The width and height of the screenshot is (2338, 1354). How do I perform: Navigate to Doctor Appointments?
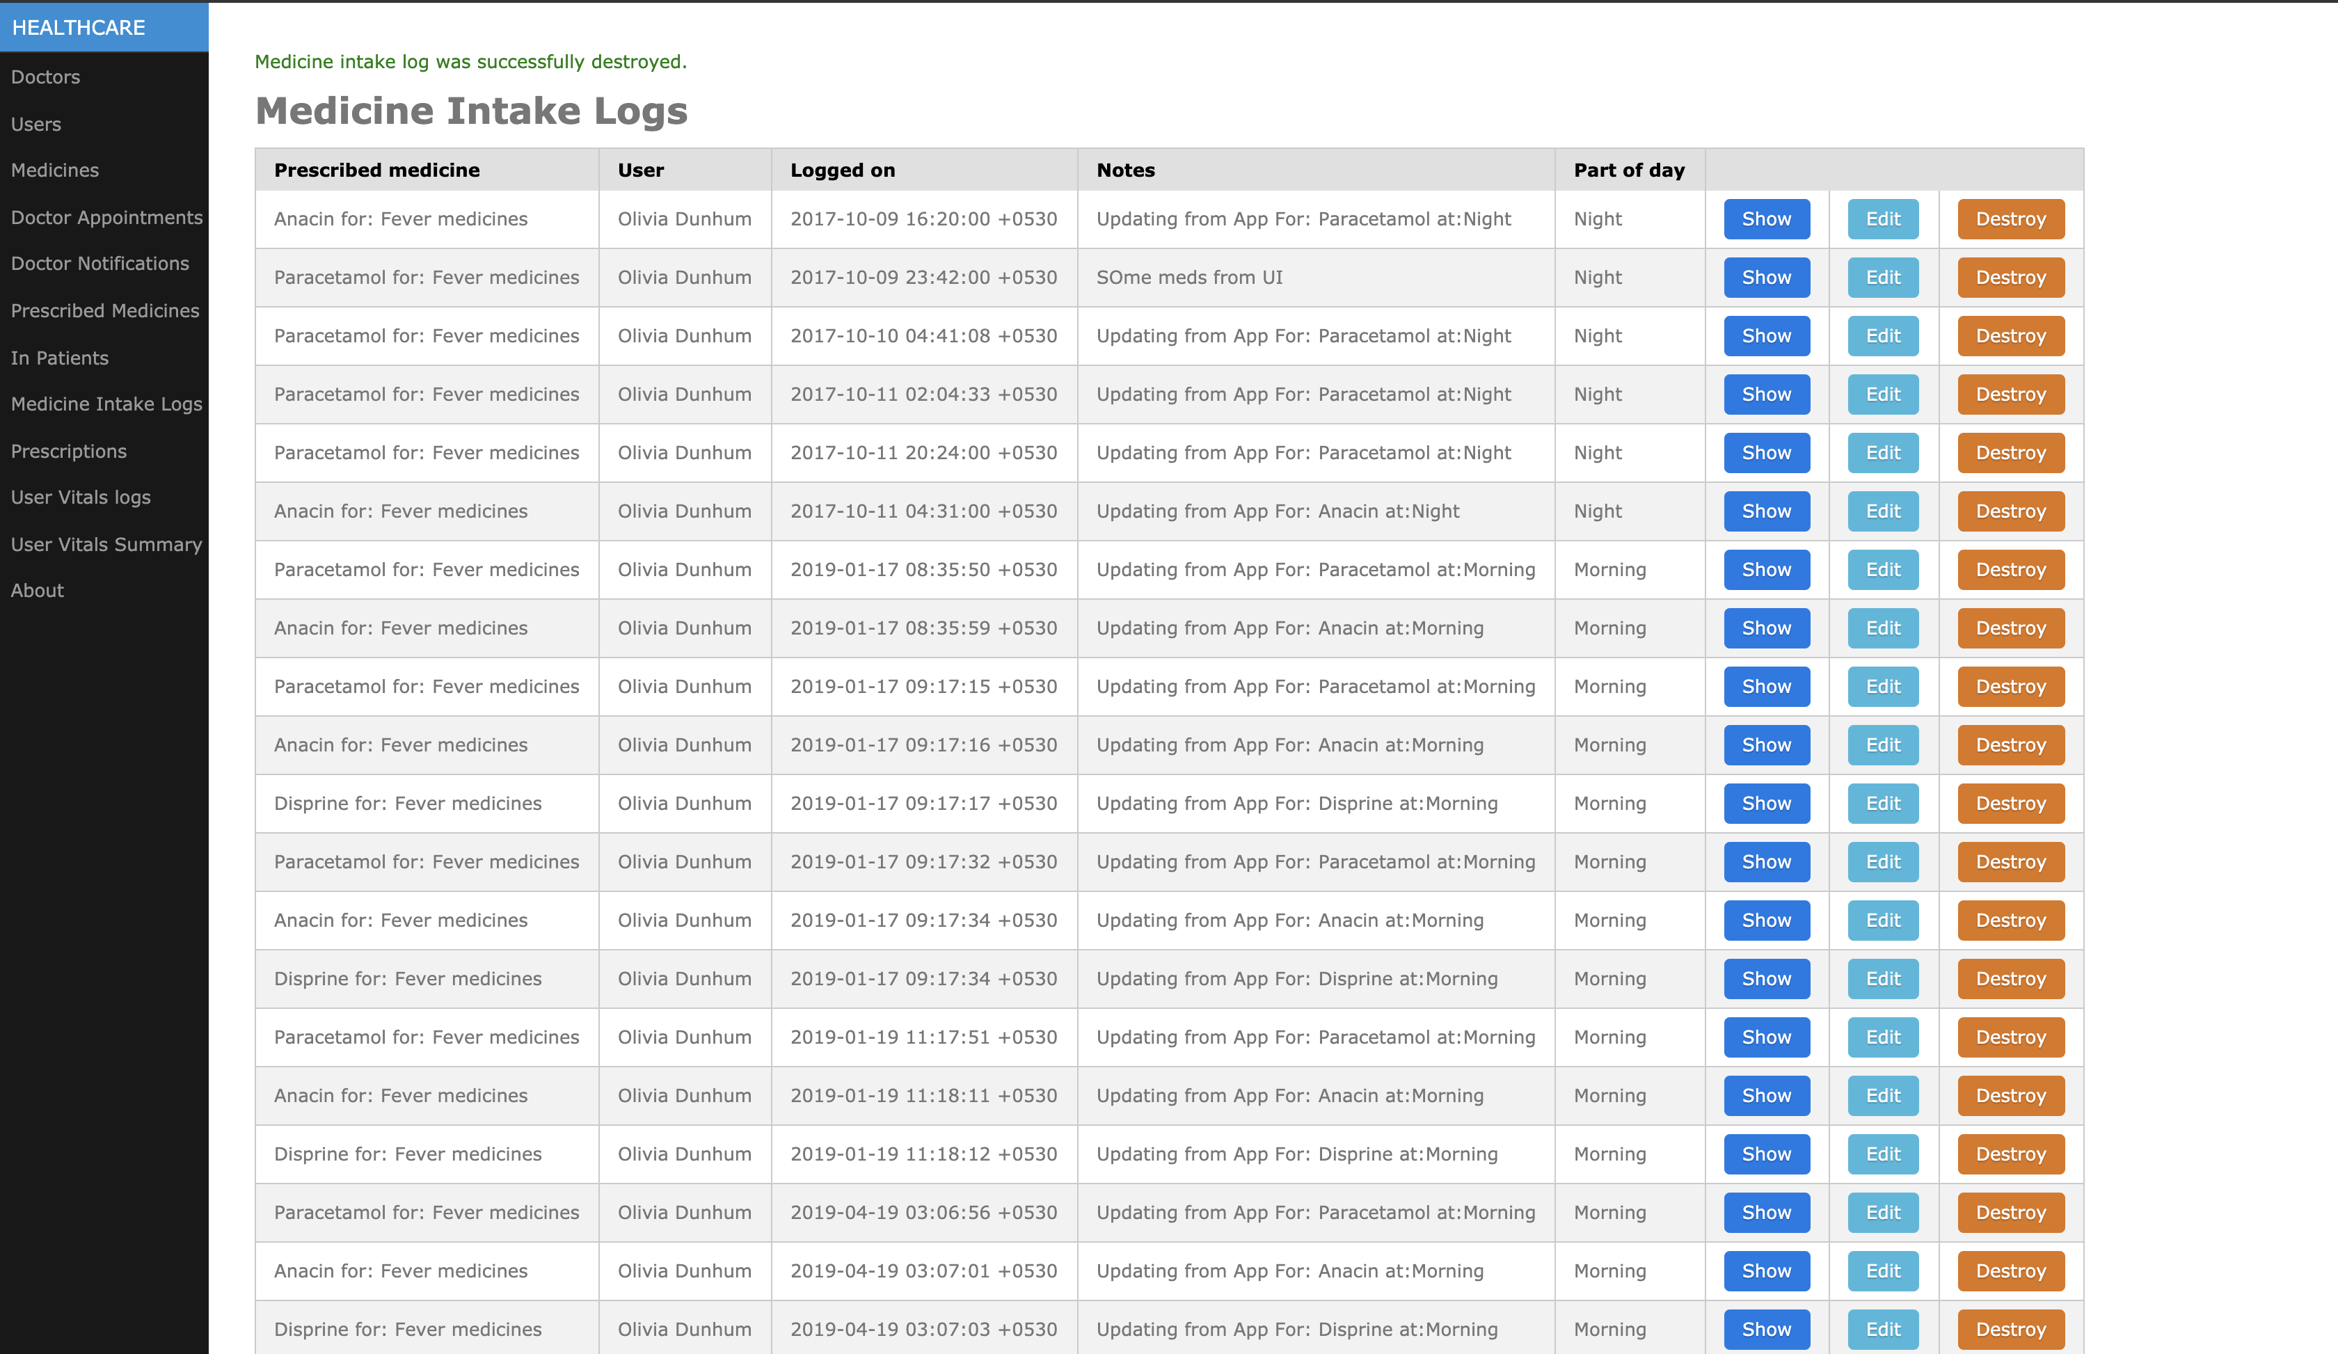[x=106, y=217]
